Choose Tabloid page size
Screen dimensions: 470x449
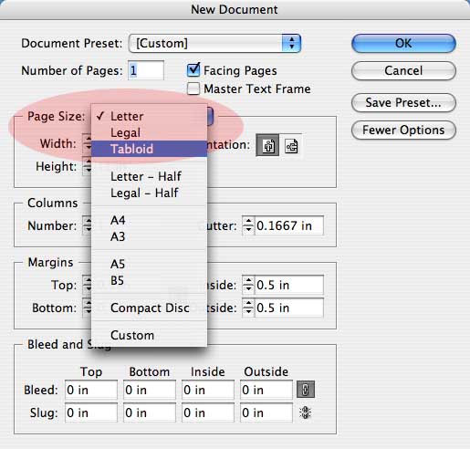(149, 149)
